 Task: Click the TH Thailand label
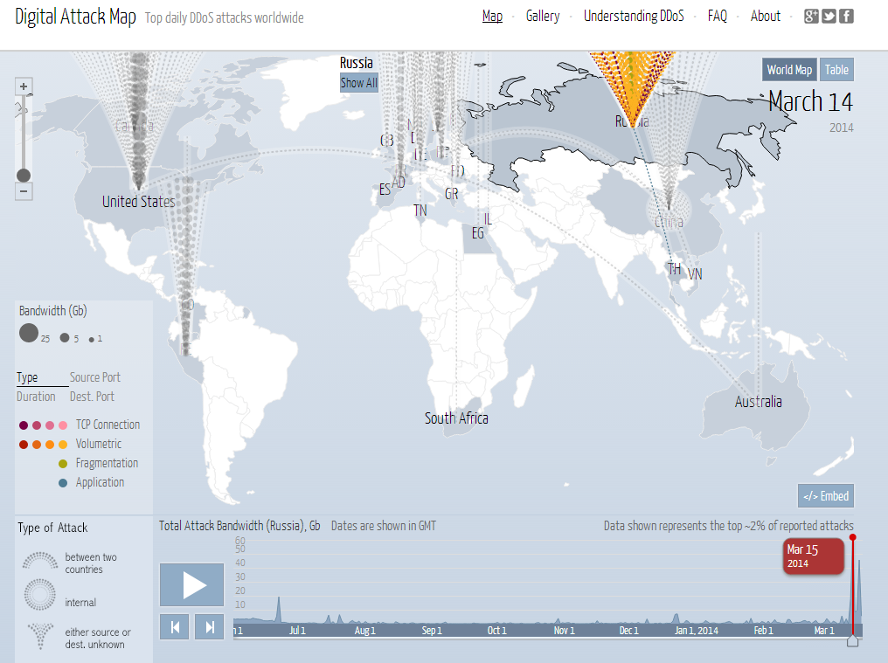tap(674, 269)
